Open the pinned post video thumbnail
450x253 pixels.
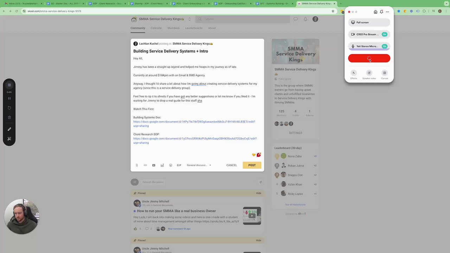[252, 215]
